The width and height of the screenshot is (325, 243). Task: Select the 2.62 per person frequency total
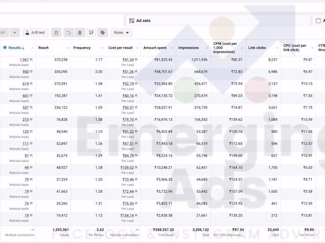point(100,230)
